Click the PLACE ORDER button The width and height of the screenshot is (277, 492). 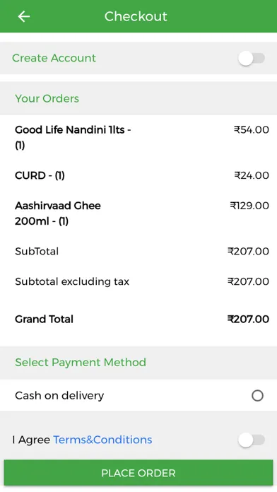point(138,473)
